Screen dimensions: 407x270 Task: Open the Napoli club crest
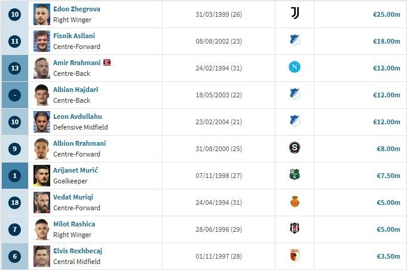[x=294, y=67]
